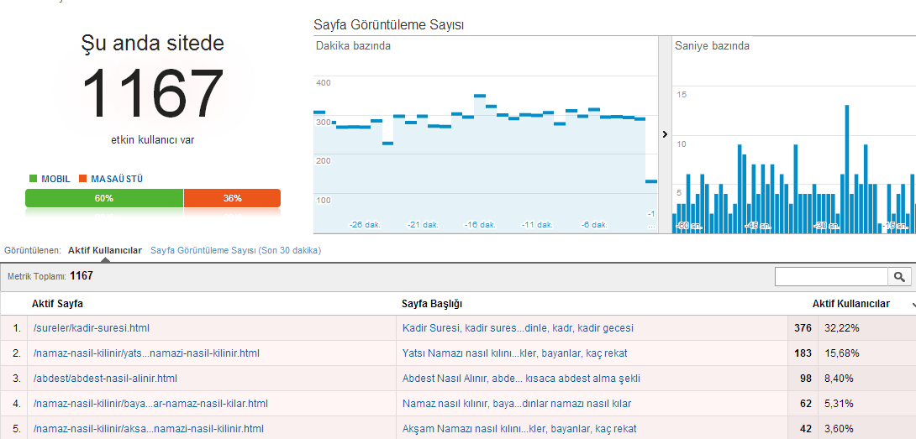Screen dimensions: 916x439
Task: Click the arrow between the two charts
Action: [x=665, y=134]
